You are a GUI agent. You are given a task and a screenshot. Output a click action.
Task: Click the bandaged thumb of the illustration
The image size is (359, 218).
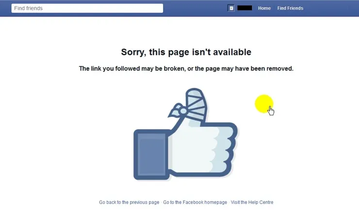coord(197,104)
